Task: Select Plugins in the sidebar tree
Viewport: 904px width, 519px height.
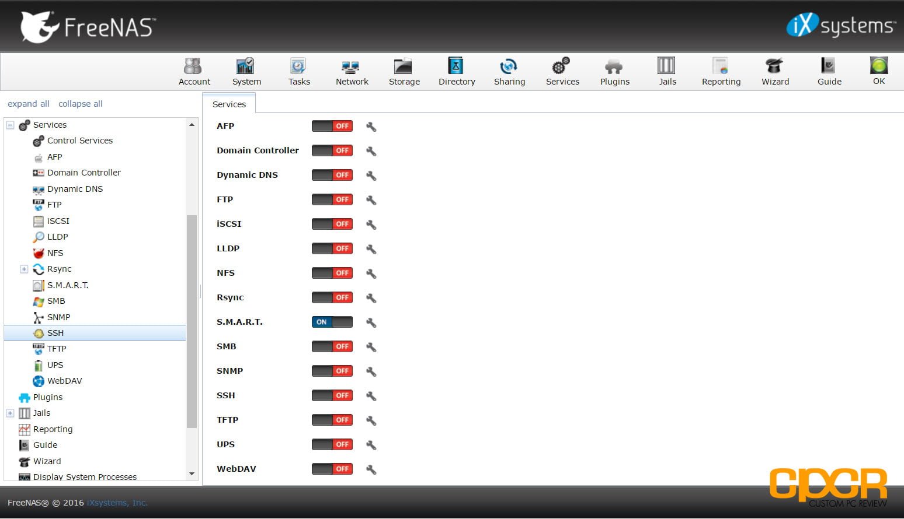Action: tap(47, 397)
